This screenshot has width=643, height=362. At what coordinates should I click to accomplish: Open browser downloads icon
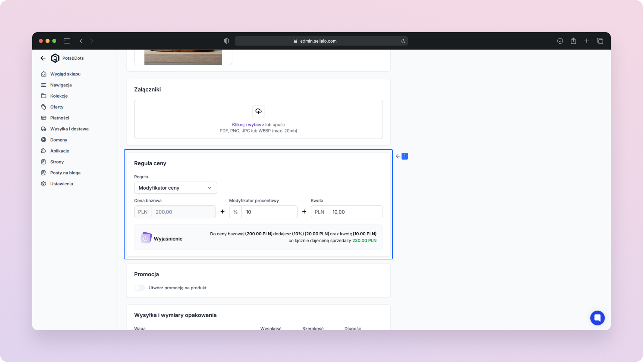coord(560,41)
